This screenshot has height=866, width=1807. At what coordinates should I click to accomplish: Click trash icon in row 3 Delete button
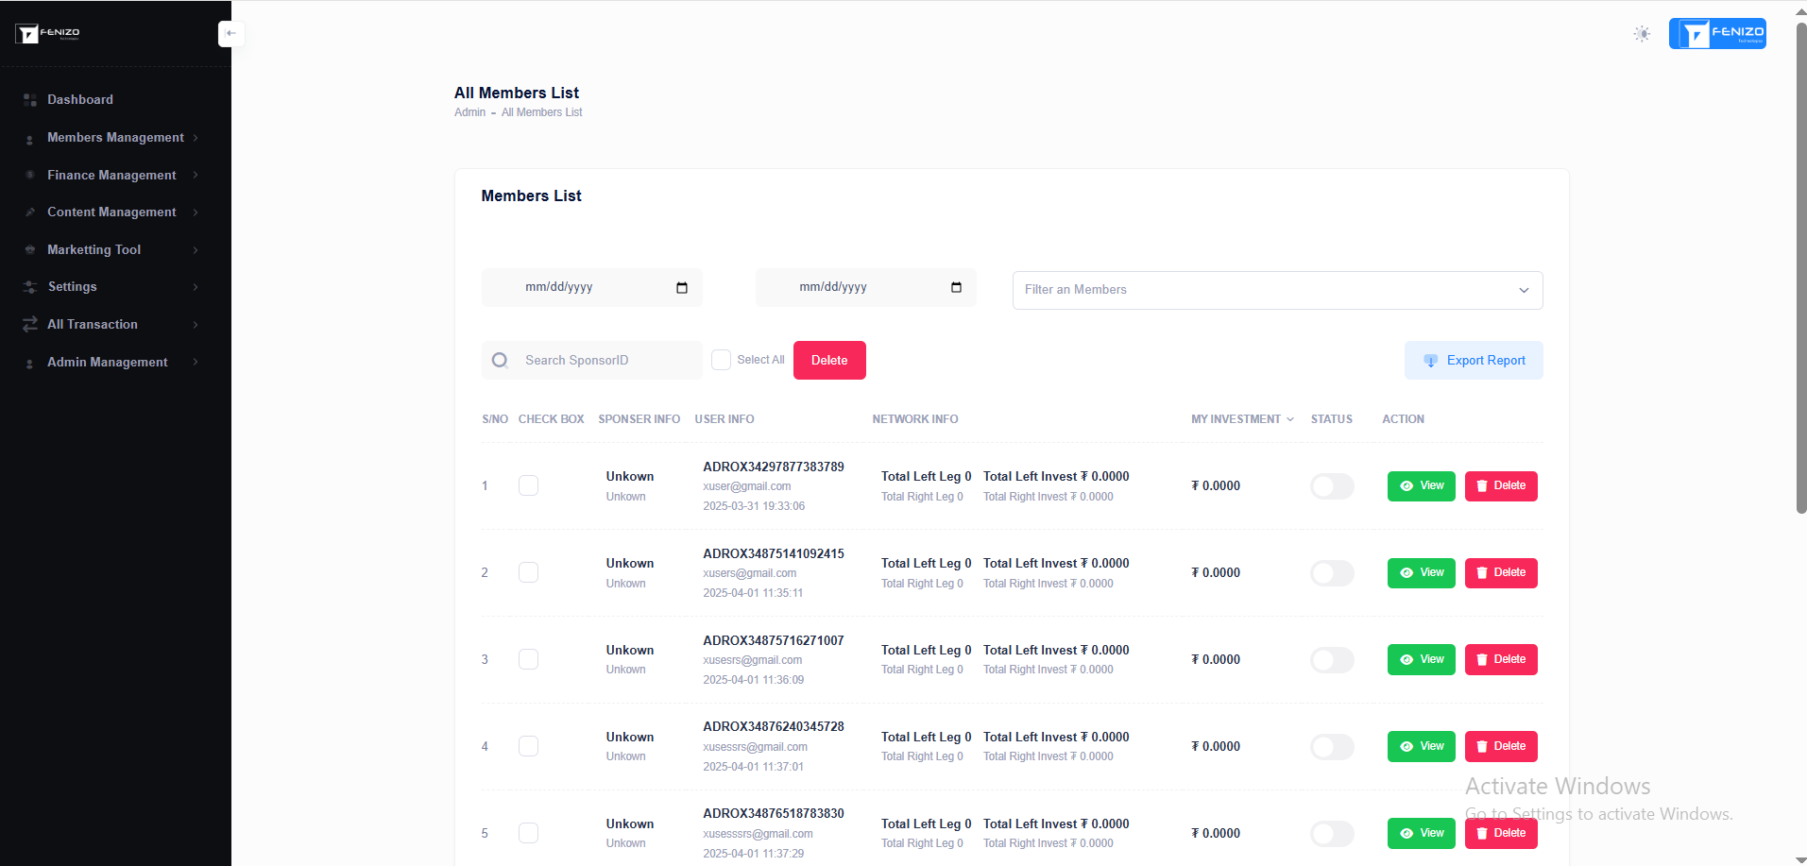pos(1482,660)
